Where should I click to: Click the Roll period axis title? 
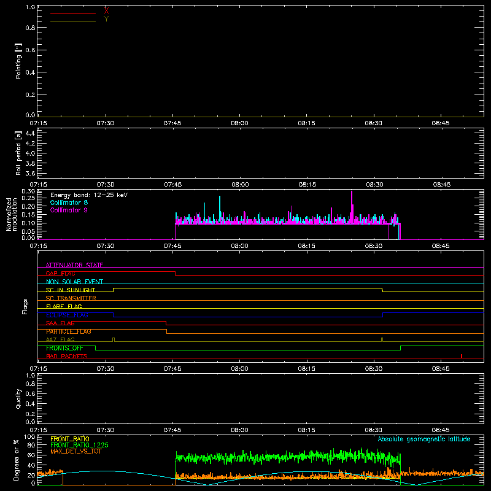19,153
